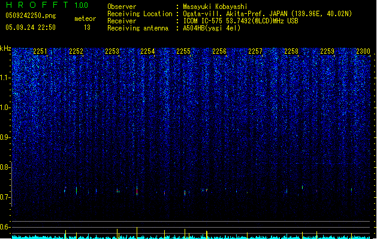Click the 2300 time marker
This screenshot has height=239, width=377.
point(363,51)
